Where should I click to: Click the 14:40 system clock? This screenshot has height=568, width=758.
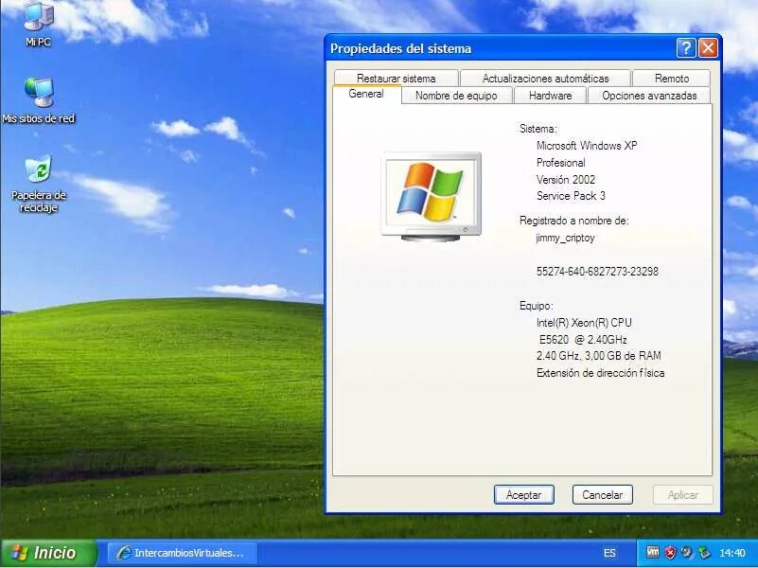click(732, 553)
